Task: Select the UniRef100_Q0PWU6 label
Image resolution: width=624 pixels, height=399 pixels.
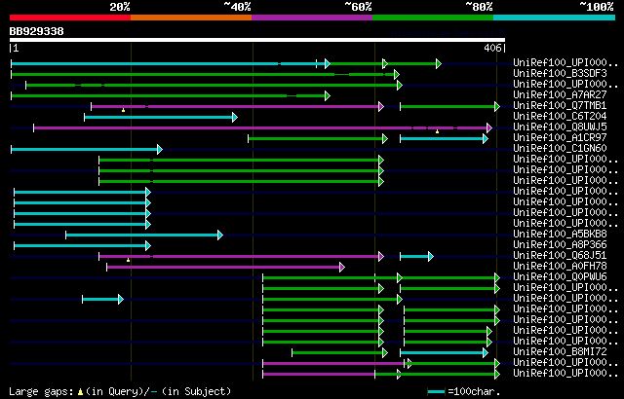Action: (560, 277)
